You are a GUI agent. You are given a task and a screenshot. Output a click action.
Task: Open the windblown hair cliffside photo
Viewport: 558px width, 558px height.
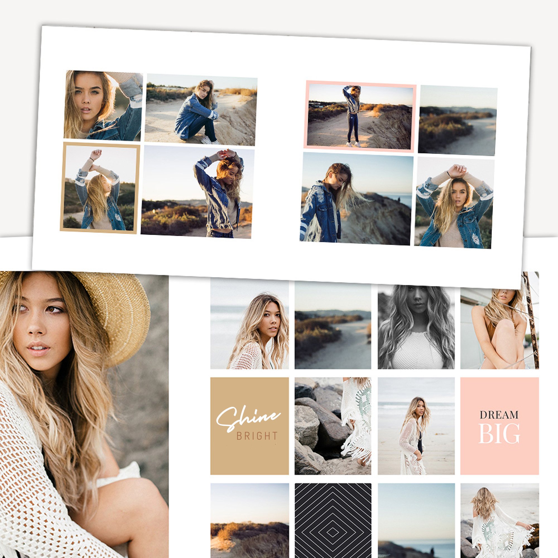coord(356,199)
